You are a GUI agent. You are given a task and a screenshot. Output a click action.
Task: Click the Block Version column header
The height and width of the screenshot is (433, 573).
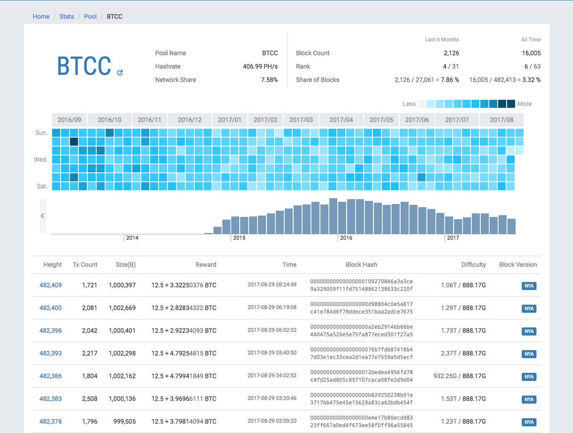point(518,264)
